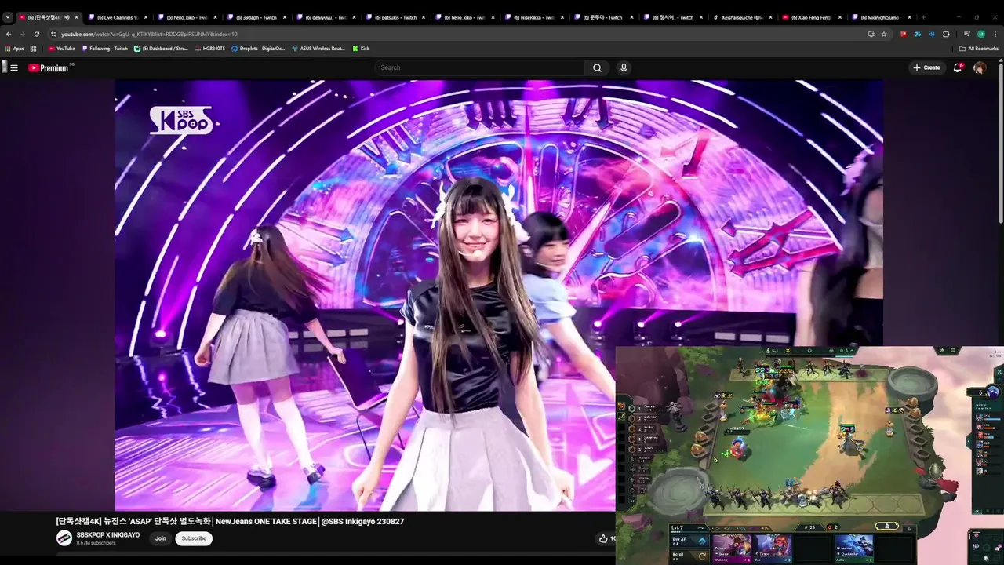Select Ashe champion card in shop
The image size is (1004, 565).
pos(853,548)
